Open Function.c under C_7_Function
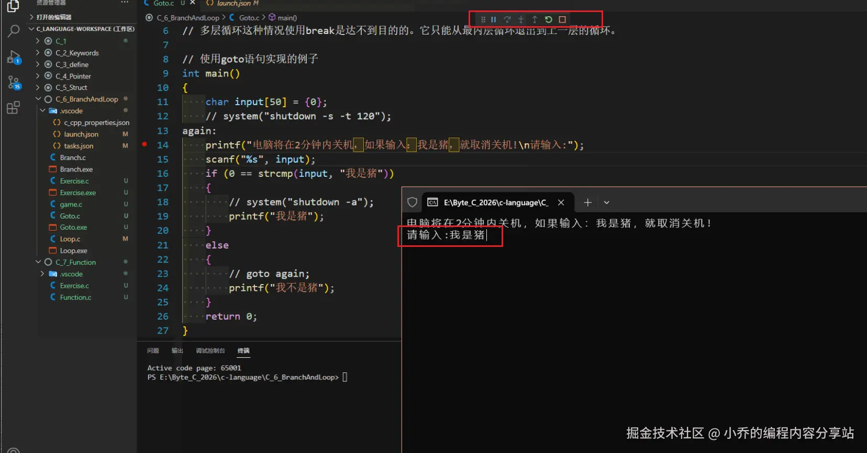 [x=75, y=297]
